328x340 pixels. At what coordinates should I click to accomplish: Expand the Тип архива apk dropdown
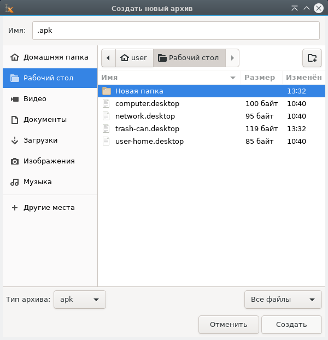click(80, 300)
